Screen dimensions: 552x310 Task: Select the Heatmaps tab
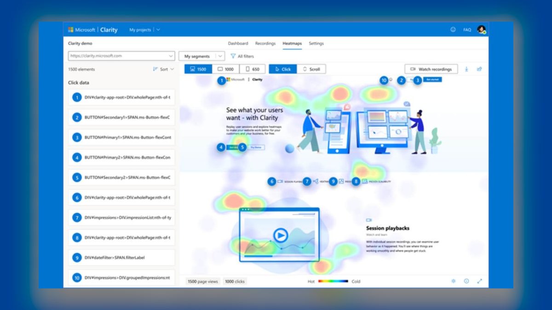tap(292, 44)
